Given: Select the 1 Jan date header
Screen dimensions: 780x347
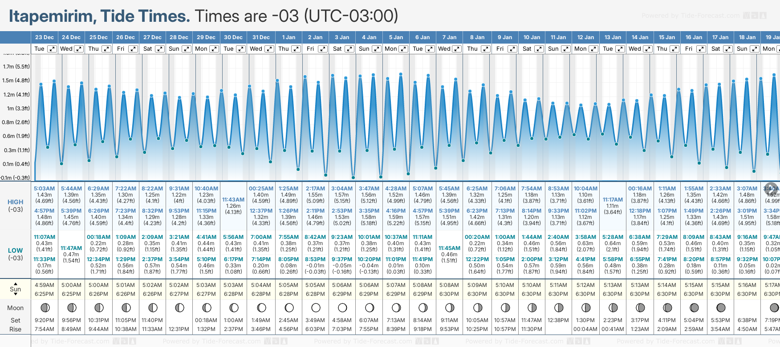Looking at the screenshot, I should (x=288, y=37).
